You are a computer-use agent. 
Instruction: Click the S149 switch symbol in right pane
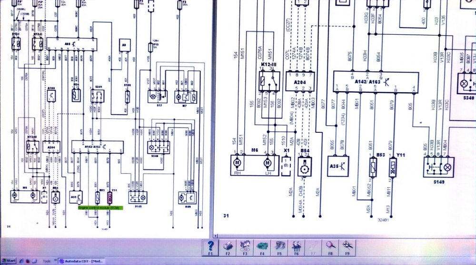coord(438,167)
